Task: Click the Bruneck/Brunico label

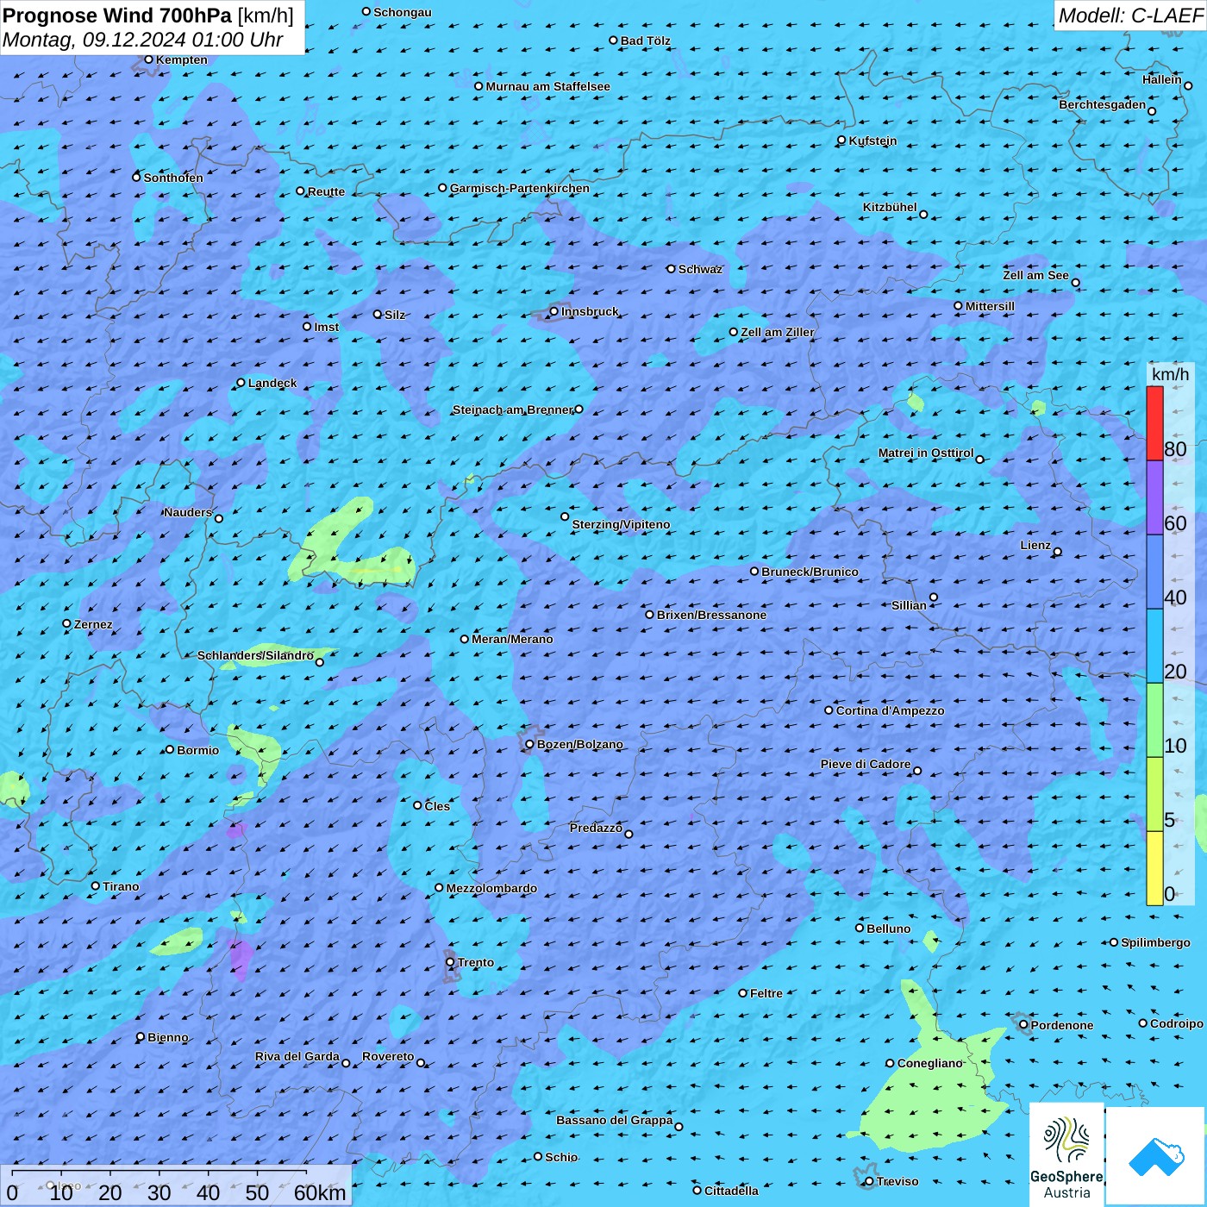Action: pyautogui.click(x=810, y=572)
